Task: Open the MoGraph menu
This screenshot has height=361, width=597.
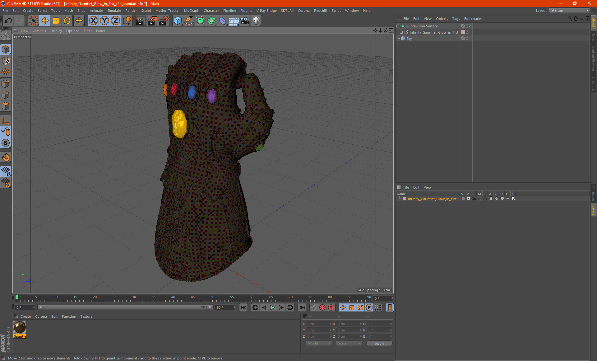Action: [x=192, y=11]
